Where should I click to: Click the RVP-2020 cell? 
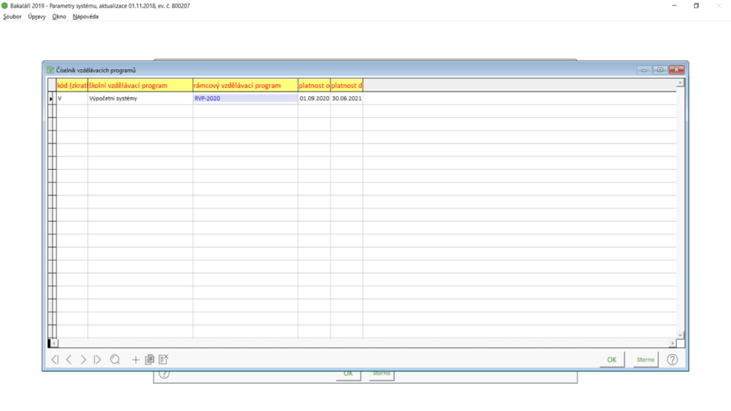point(245,98)
